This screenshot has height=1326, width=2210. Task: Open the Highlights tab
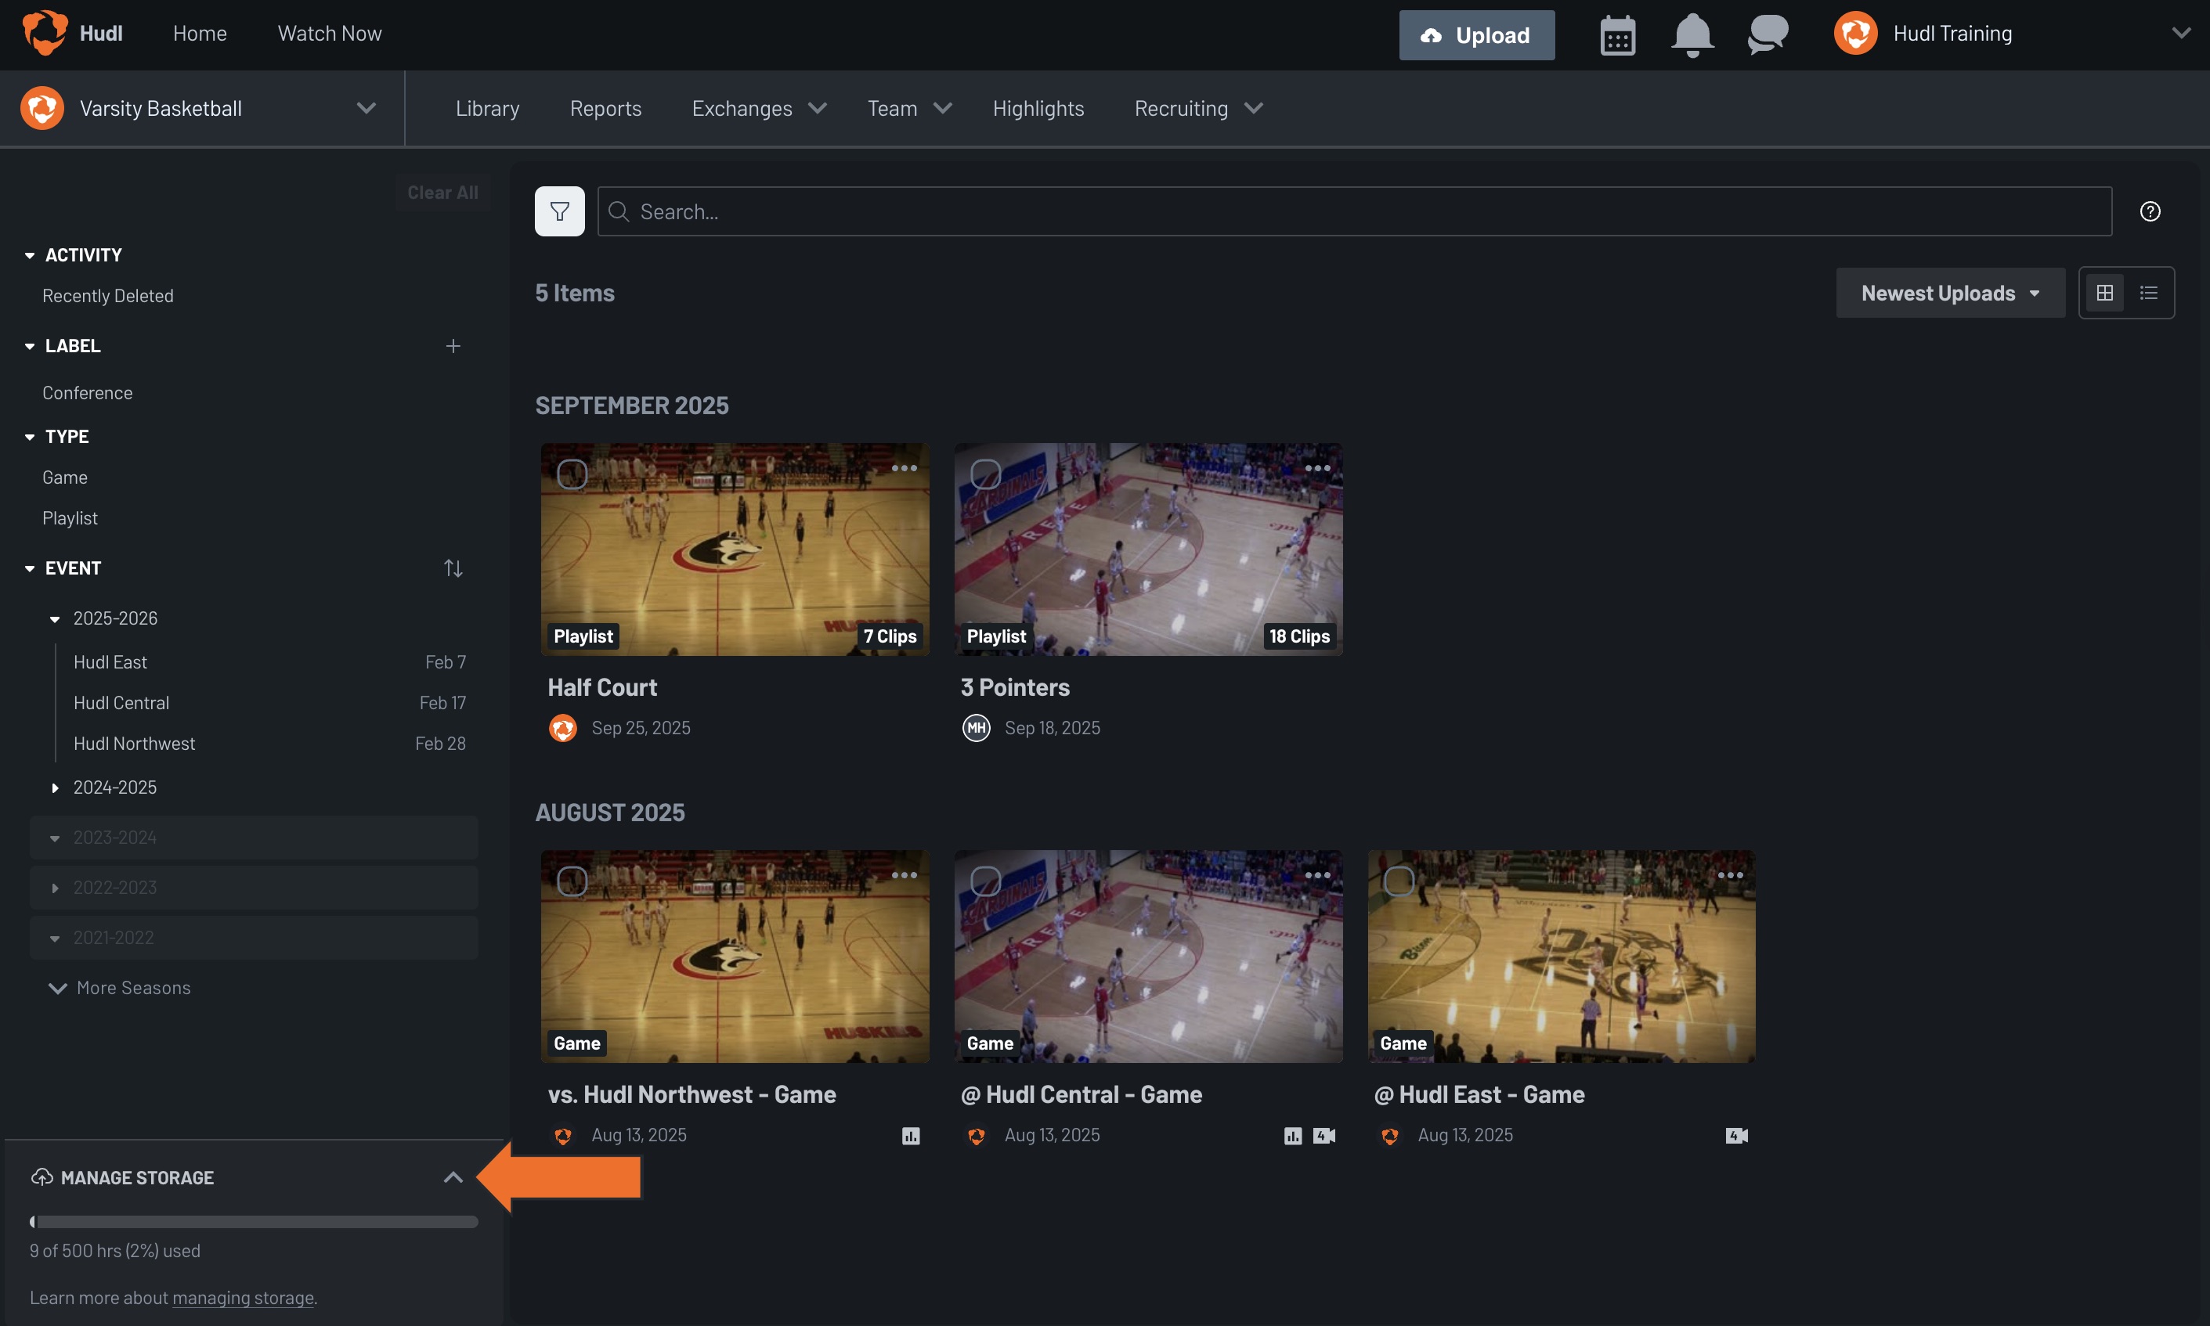click(x=1038, y=108)
